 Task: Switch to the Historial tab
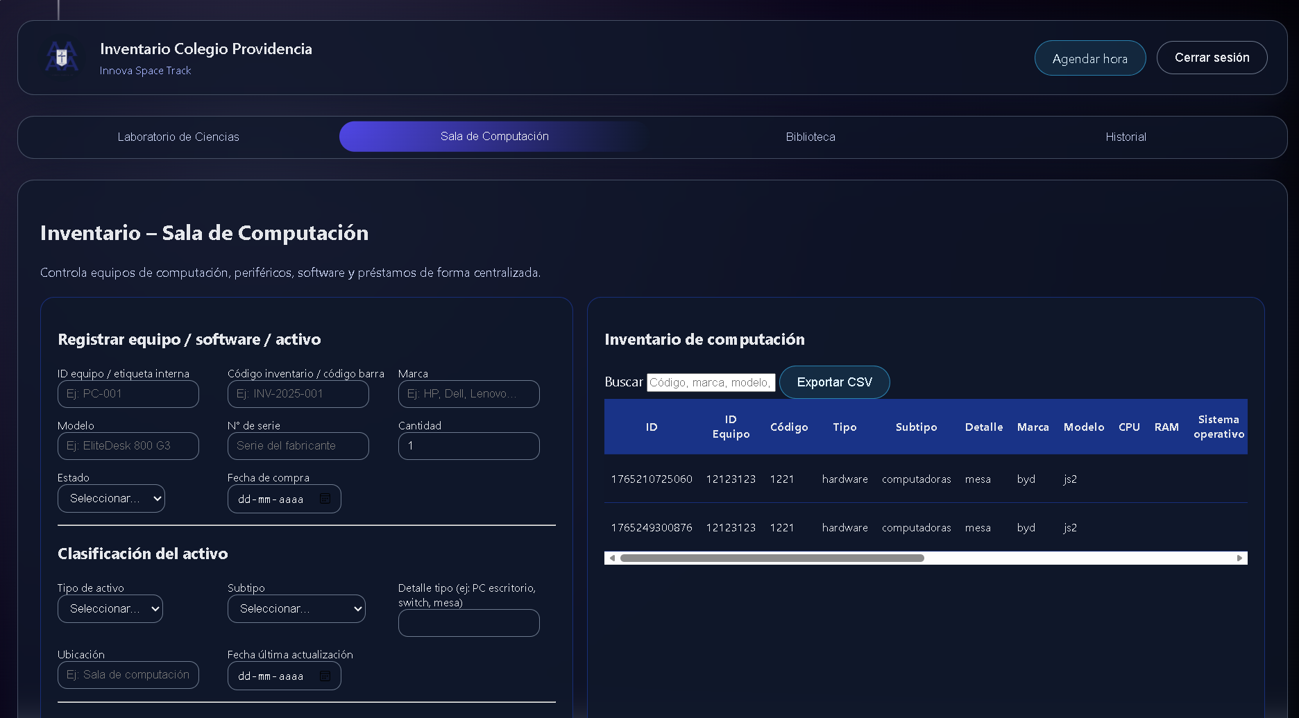tap(1126, 137)
